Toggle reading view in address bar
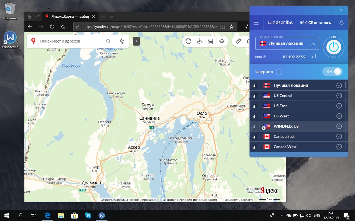This screenshot has width=355, height=221. pos(222,27)
